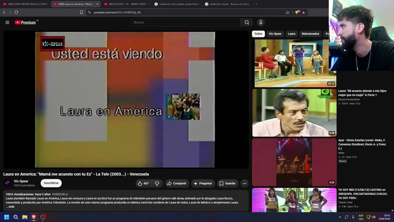Bookmark this page in the address bar
Image resolution: width=394 pixels, height=222 pixels.
81,12
